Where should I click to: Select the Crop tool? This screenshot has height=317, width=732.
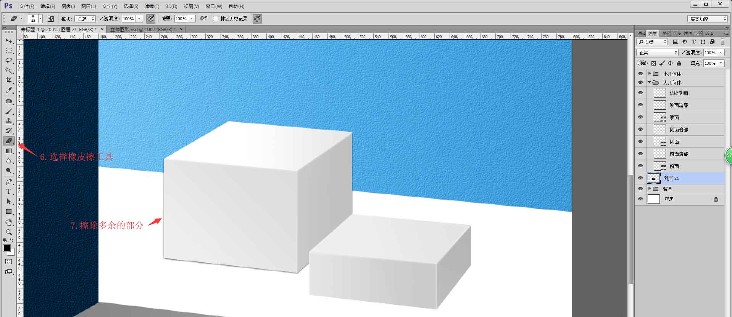[x=9, y=80]
